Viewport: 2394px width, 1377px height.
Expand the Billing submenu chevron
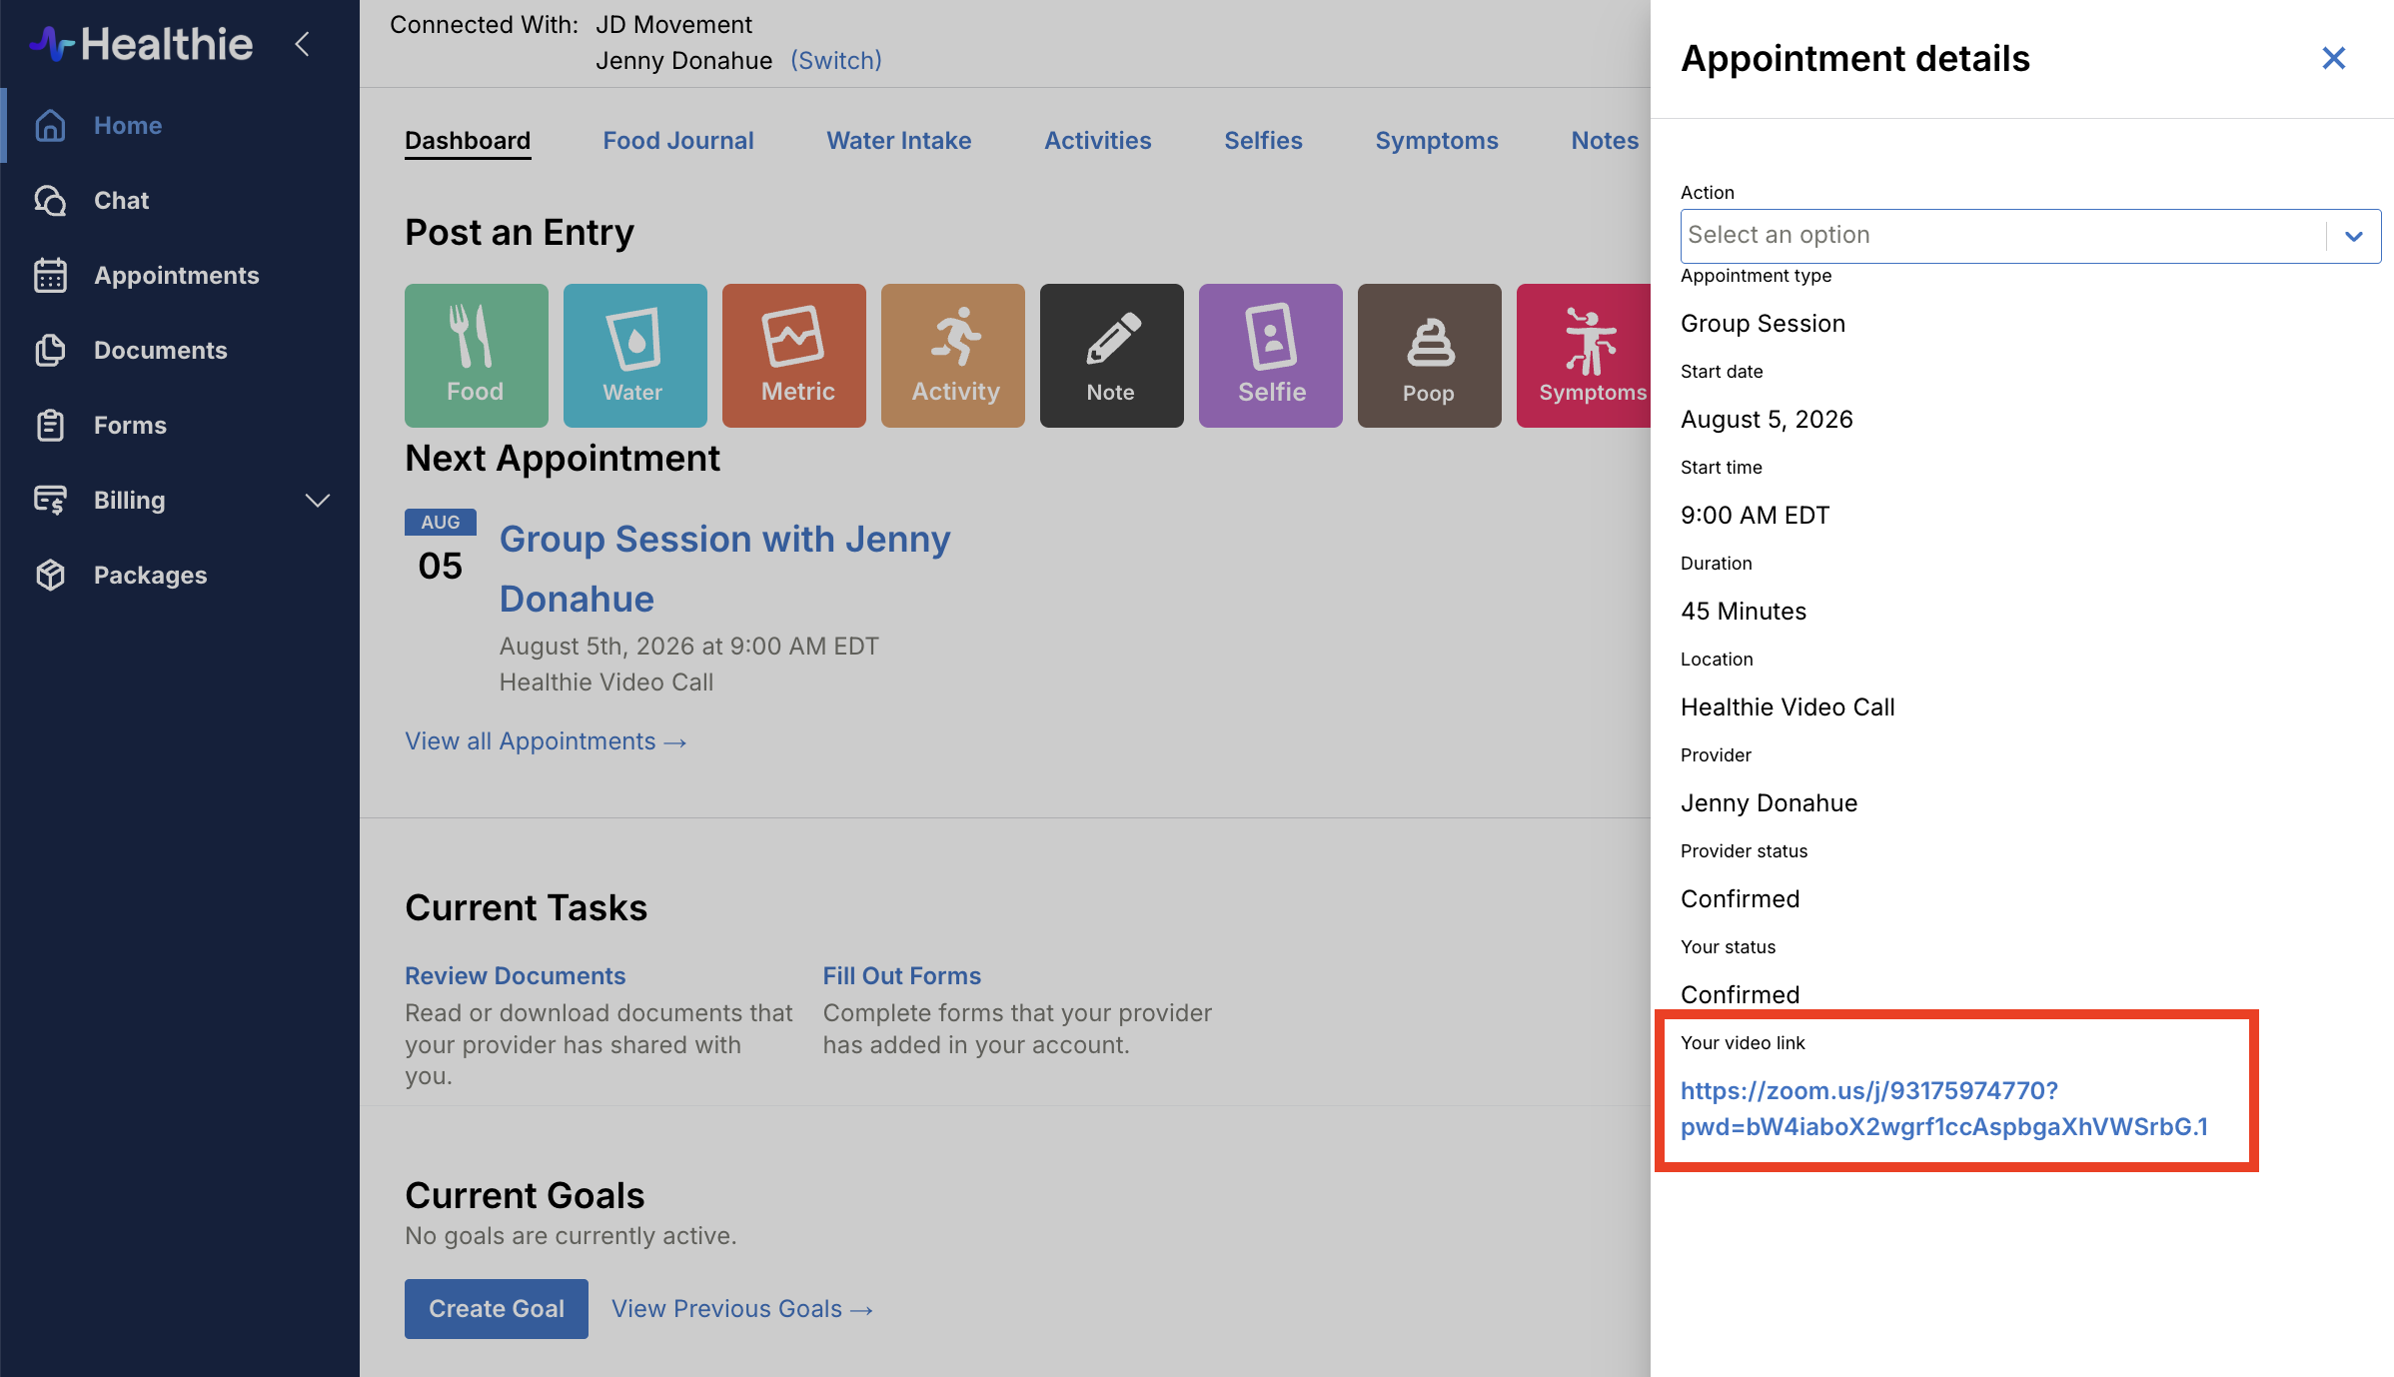tap(318, 501)
